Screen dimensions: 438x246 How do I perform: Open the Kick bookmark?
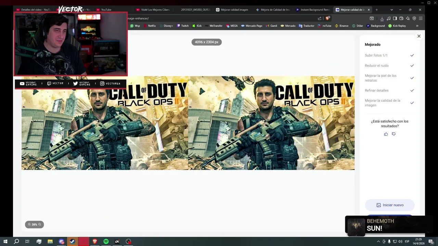(197, 26)
